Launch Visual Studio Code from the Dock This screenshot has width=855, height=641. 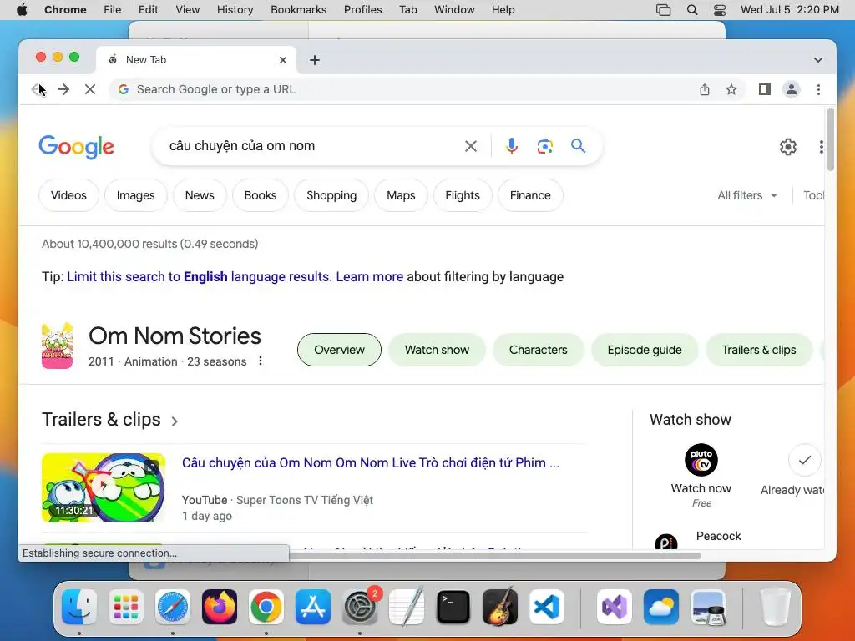point(547,607)
